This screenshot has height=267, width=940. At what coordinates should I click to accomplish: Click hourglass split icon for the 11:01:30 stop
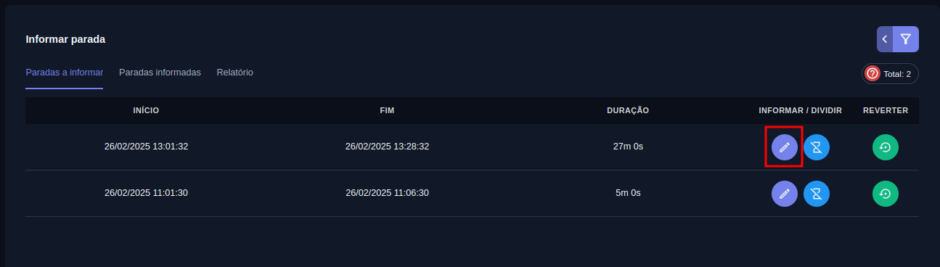pos(817,194)
